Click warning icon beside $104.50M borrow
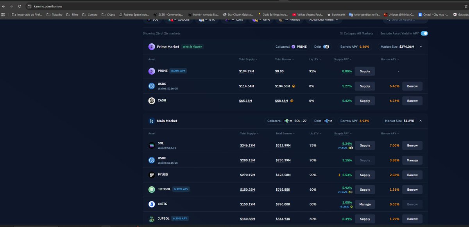469x227 pixels. click(x=294, y=86)
